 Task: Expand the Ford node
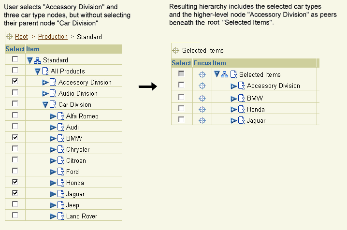coord(53,172)
